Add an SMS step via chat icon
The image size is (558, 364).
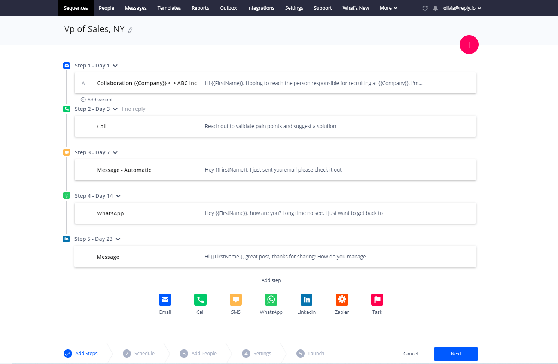point(236,300)
